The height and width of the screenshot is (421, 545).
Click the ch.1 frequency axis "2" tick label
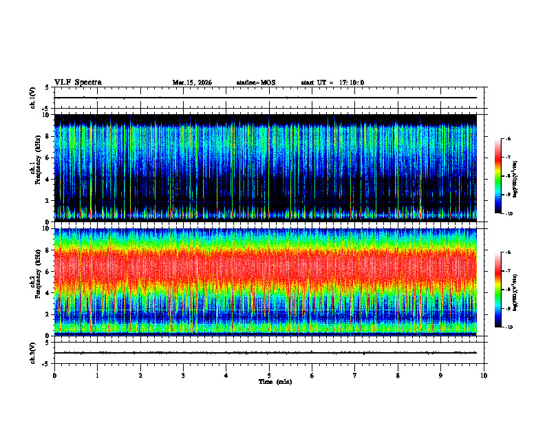[47, 201]
